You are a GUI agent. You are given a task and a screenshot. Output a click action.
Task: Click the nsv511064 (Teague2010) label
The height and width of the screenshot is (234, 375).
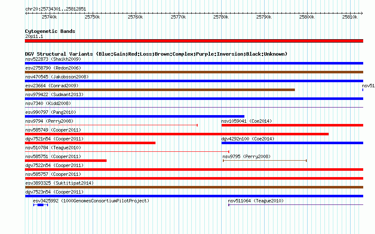click(256, 201)
